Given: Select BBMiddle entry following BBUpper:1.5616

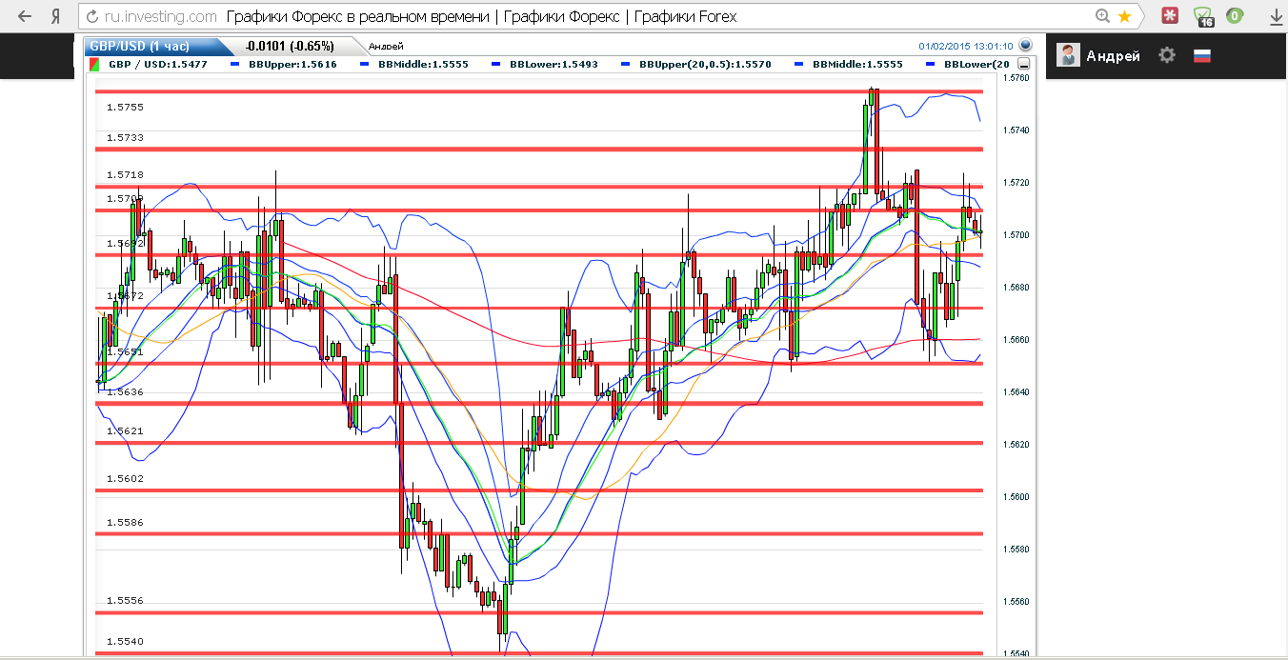Looking at the screenshot, I should pos(423,64).
